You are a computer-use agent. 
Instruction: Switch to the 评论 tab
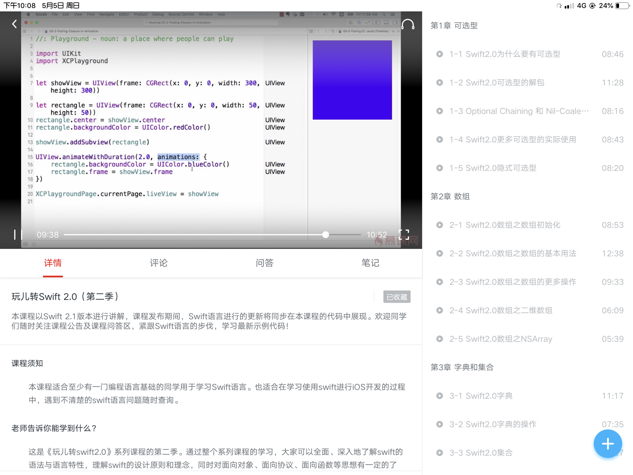[x=159, y=263]
